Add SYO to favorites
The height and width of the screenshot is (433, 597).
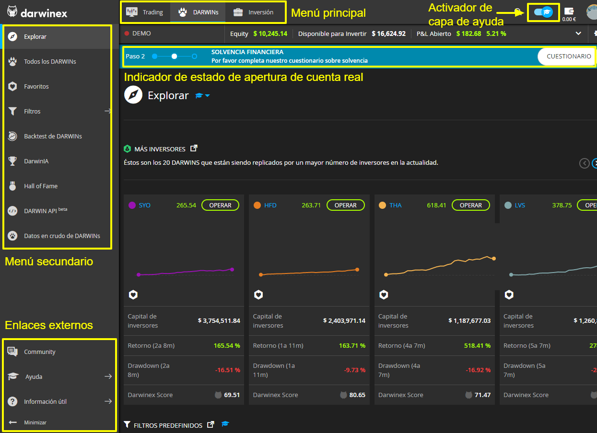pos(133,295)
